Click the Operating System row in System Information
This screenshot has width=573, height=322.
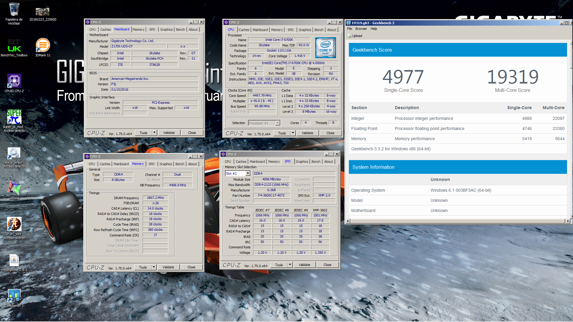point(458,190)
